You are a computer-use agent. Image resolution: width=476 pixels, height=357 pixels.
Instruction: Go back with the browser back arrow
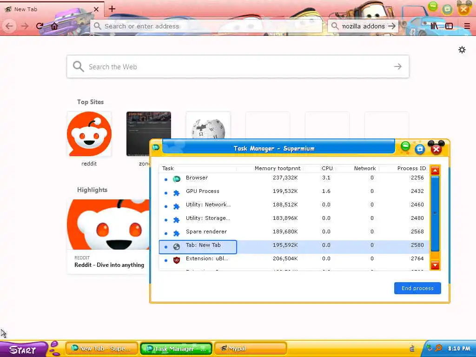point(9,26)
